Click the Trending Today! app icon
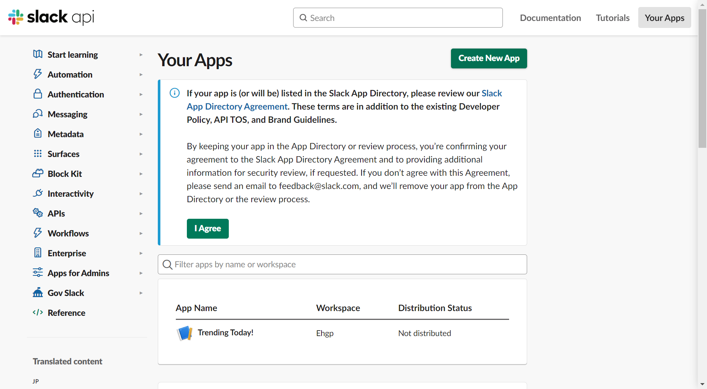Viewport: 707px width, 389px height. click(185, 333)
